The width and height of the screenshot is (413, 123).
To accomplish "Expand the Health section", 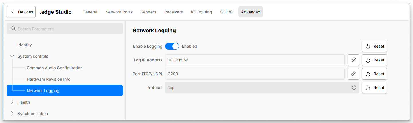I will pyautogui.click(x=12, y=102).
